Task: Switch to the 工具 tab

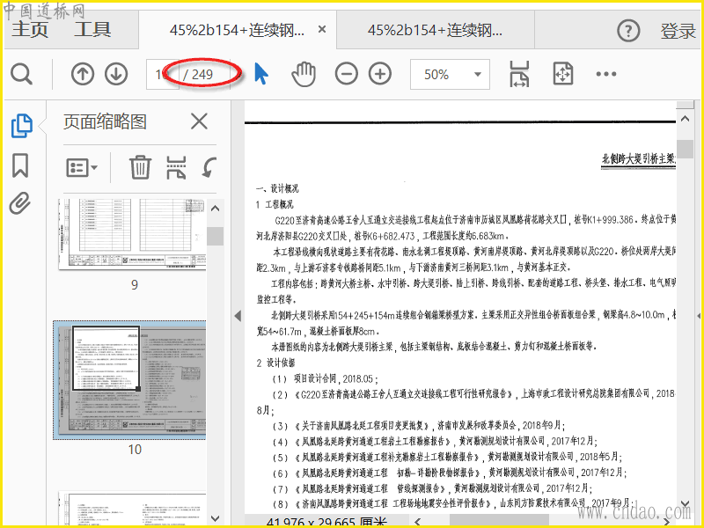Action: 92,30
